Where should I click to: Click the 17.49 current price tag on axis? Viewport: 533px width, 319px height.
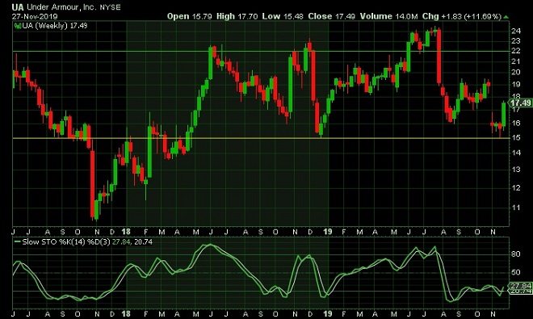(520, 103)
